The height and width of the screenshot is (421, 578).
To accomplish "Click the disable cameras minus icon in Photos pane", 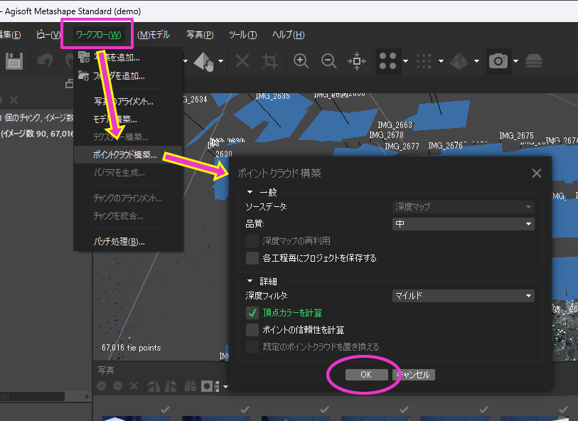I will tap(117, 386).
